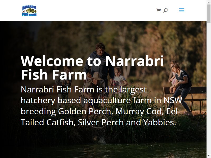This screenshot has width=211, height=158.
Task: Open the shopping cart icon
Action: coord(159,10)
